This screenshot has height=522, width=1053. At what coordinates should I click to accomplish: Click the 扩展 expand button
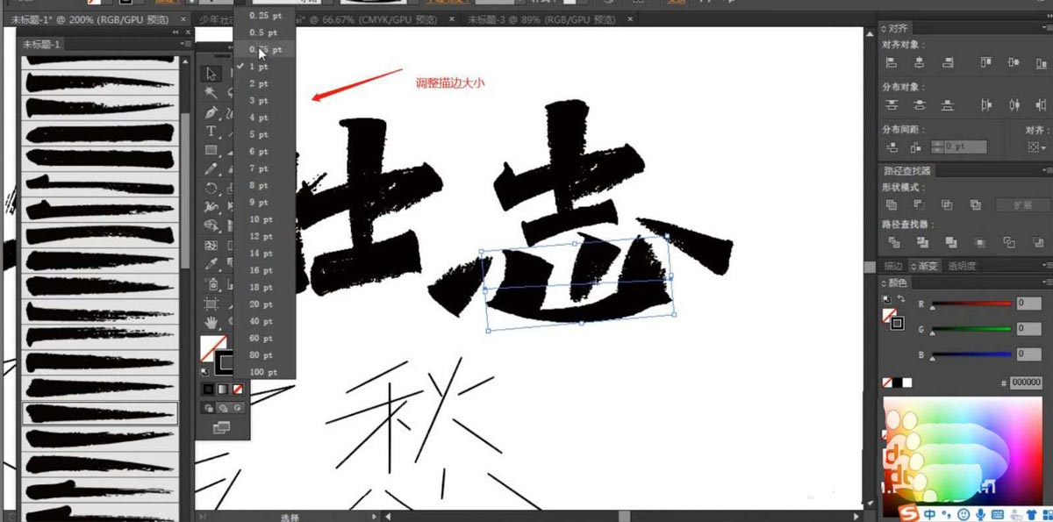click(1022, 204)
